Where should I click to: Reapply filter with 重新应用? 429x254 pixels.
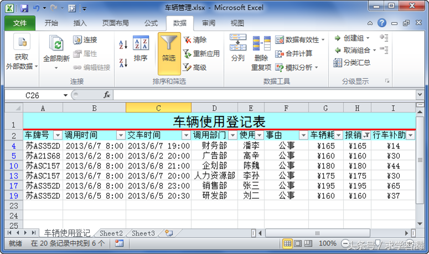201,54
